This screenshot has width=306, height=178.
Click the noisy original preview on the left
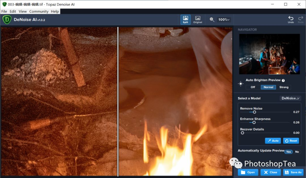(59, 101)
